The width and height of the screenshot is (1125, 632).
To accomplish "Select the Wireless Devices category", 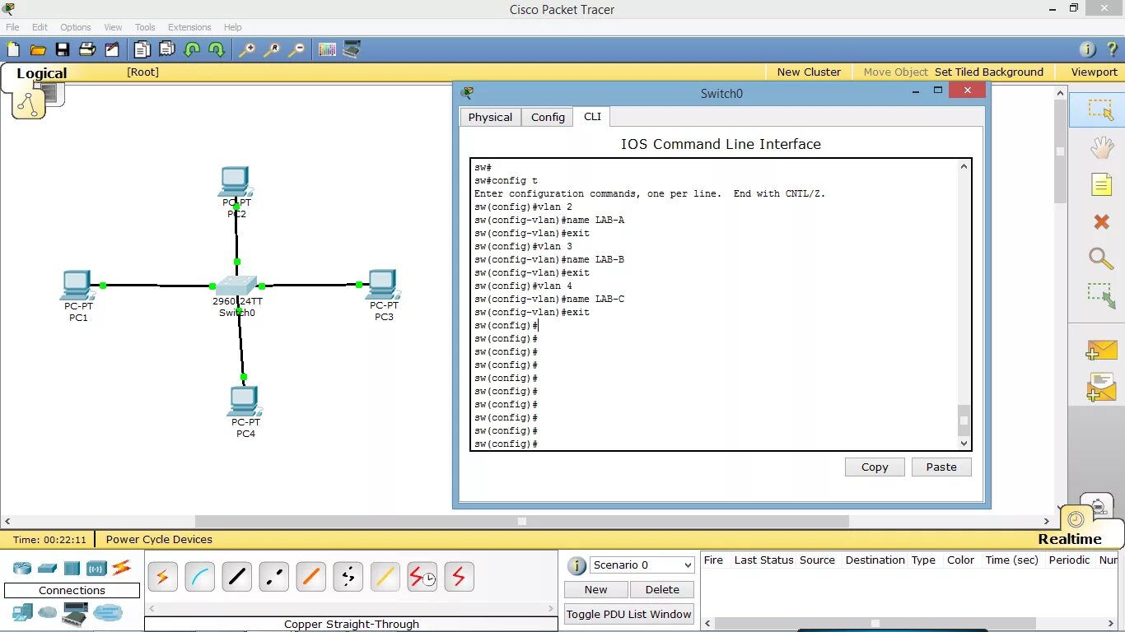I will pyautogui.click(x=97, y=568).
